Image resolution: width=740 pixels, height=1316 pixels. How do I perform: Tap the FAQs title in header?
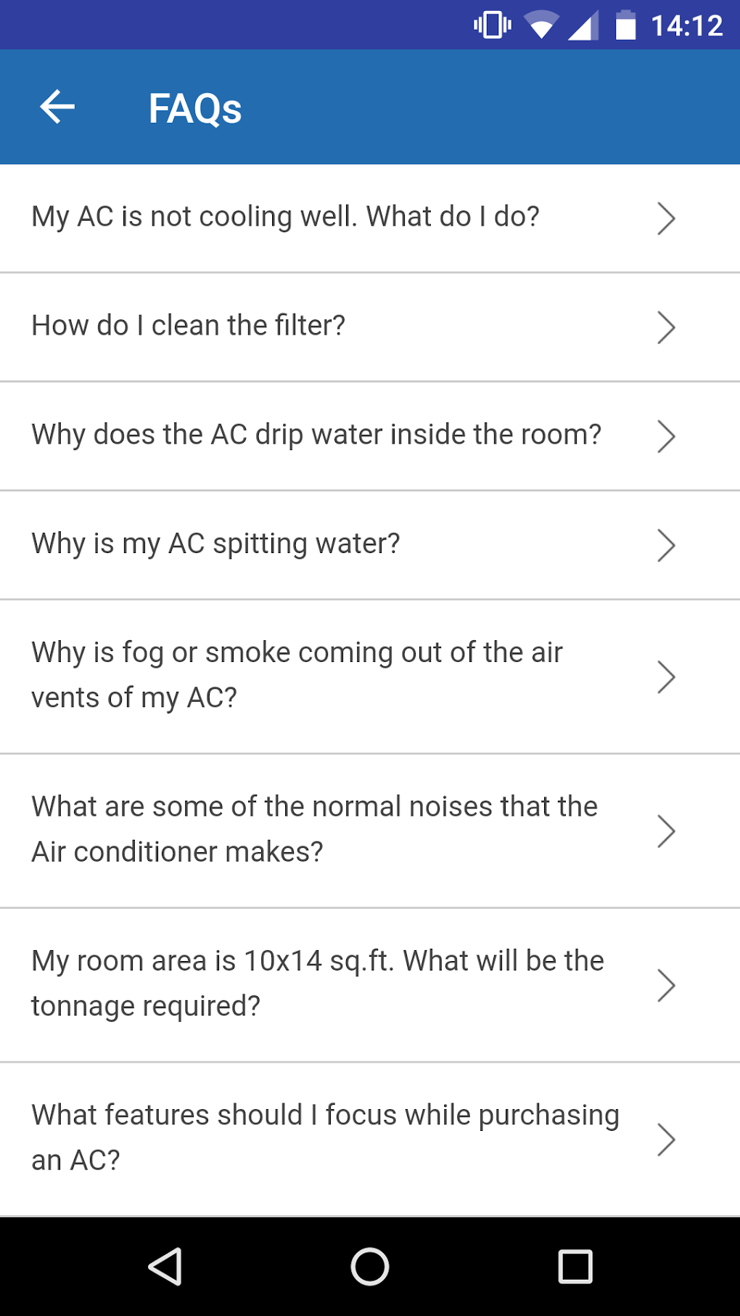[195, 109]
